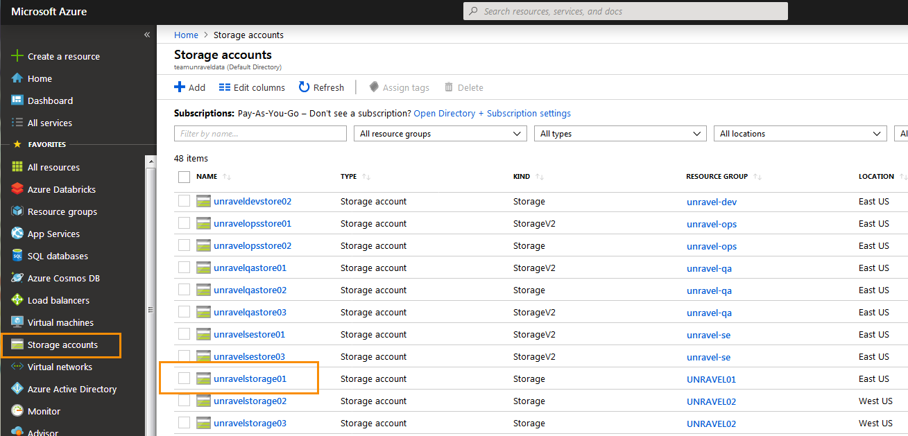
Task: Click StorageV2 kind in unravelopsstore01 row
Action: [534, 223]
